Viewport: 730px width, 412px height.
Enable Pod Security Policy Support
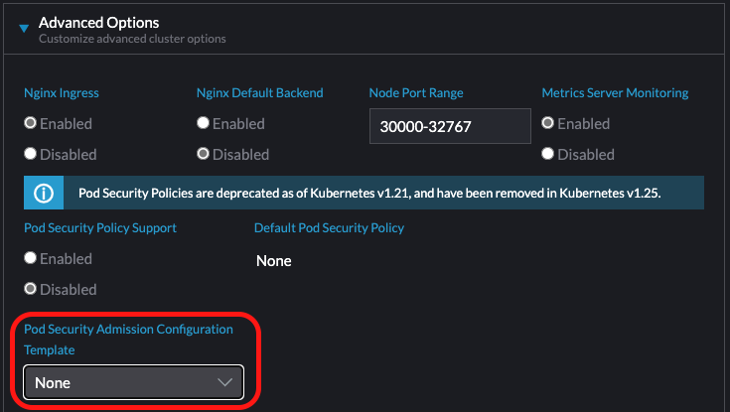tap(31, 258)
